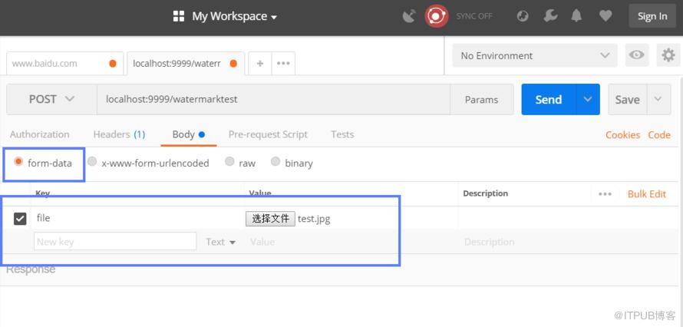Open settings wrench icon in header
683x327 pixels.
[x=550, y=16]
